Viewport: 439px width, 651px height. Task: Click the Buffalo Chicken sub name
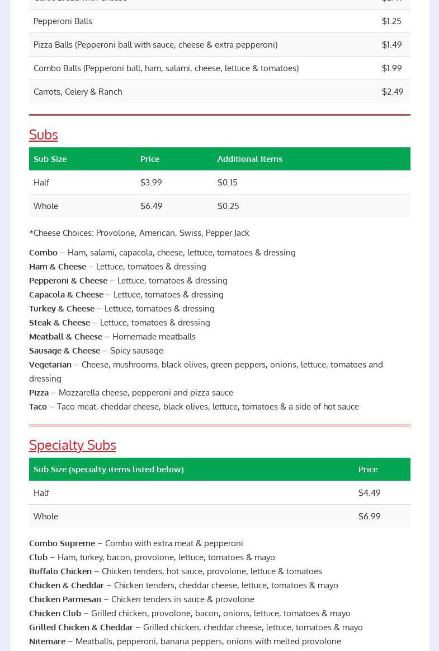60,571
